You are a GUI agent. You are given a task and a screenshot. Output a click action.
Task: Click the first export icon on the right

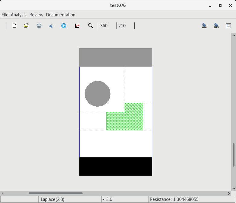coord(204,26)
